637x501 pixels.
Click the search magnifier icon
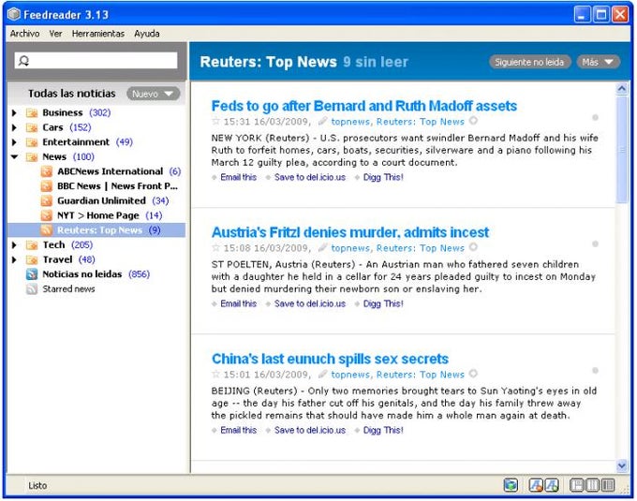[x=23, y=61]
